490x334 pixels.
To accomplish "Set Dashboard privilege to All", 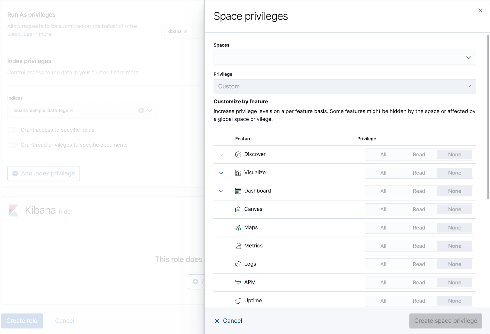I will pyautogui.click(x=383, y=191).
